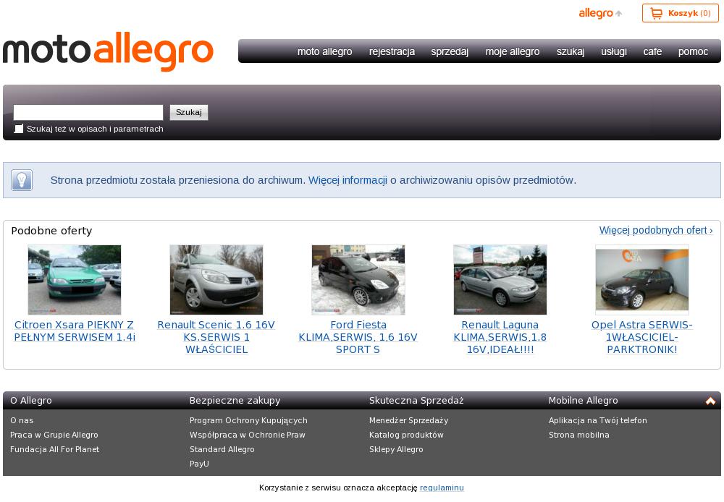Open Opel Astra SERWIS offer link
Screen dimensions: 724x502
coord(641,337)
